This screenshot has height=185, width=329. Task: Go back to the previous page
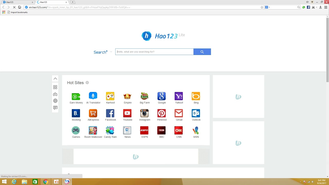(3, 7)
